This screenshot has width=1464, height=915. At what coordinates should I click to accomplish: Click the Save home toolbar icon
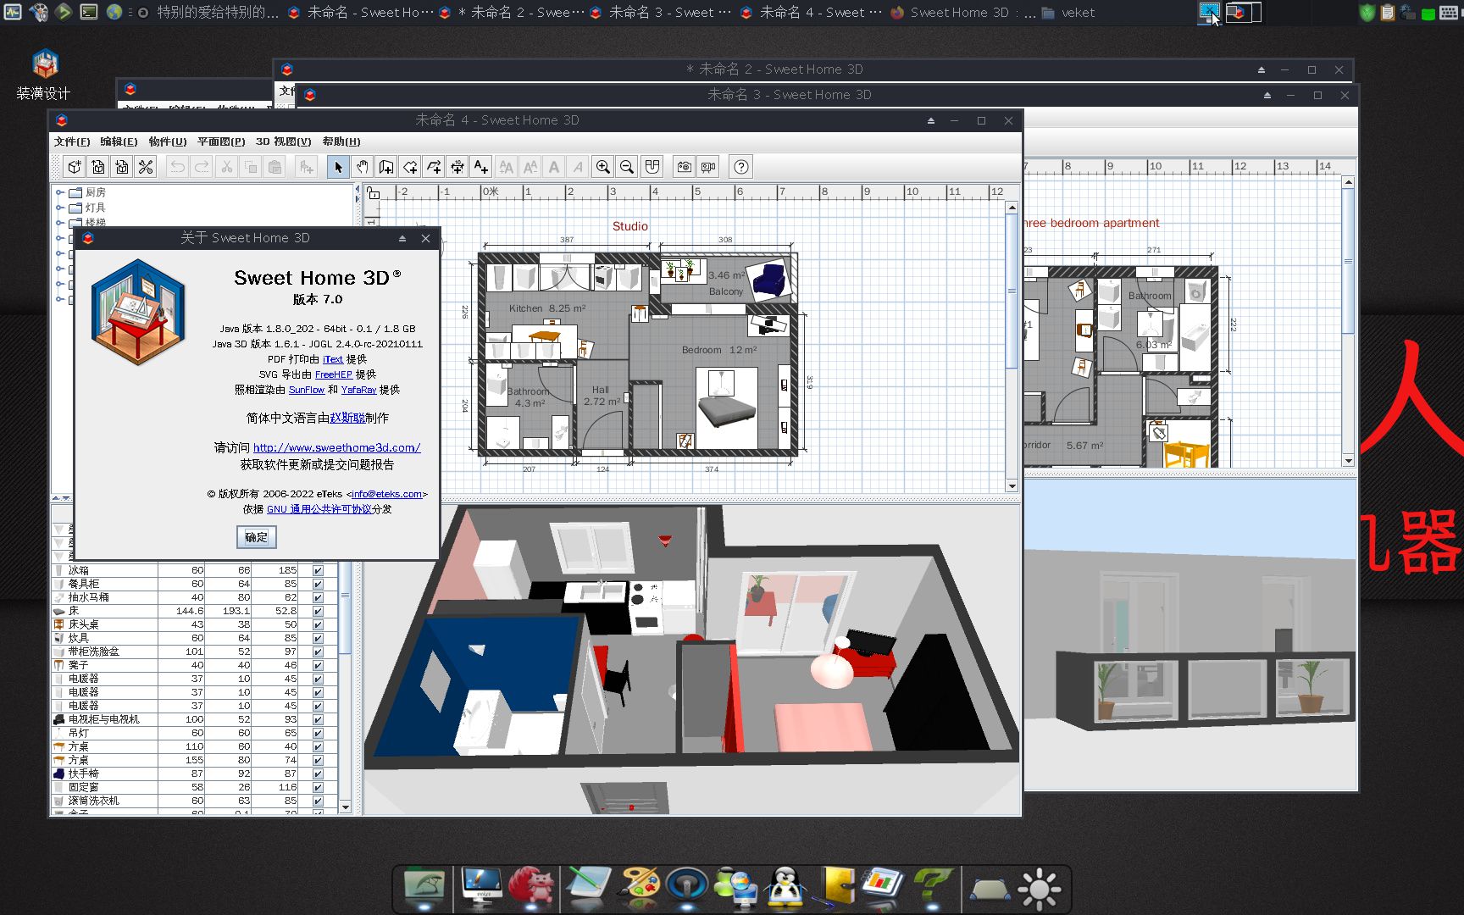point(122,167)
